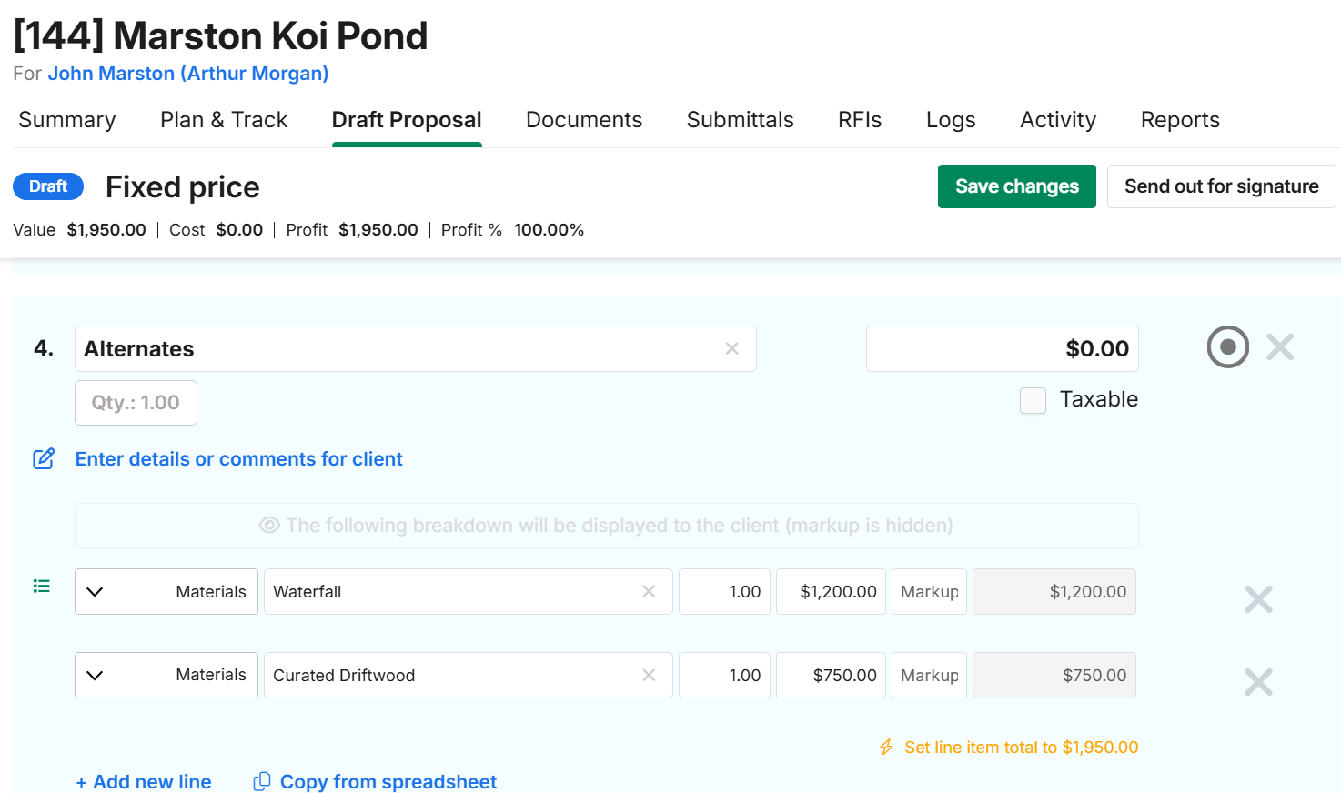
Task: Toggle breakdown visibility eye icon
Action: pyautogui.click(x=269, y=526)
